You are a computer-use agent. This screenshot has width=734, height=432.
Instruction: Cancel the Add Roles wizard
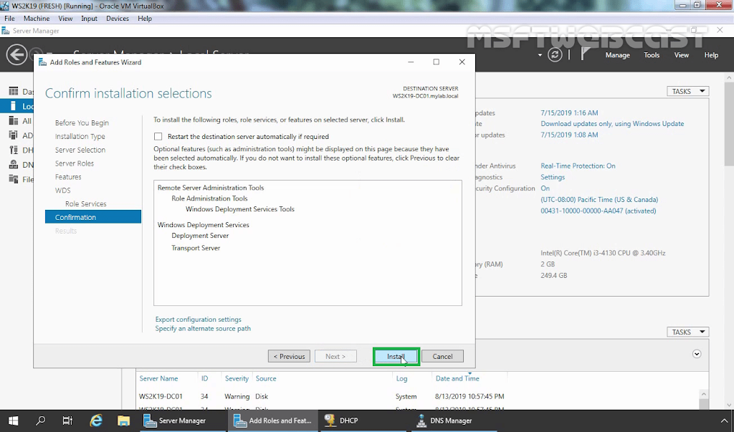pyautogui.click(x=442, y=357)
